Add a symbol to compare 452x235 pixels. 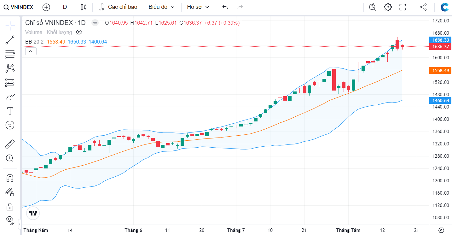(46, 7)
